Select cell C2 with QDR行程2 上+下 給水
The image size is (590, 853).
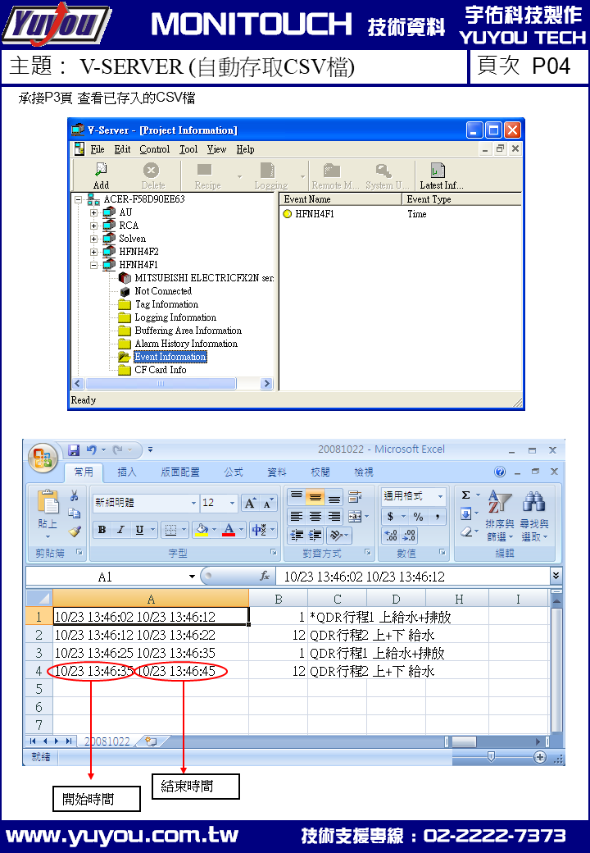[337, 636]
